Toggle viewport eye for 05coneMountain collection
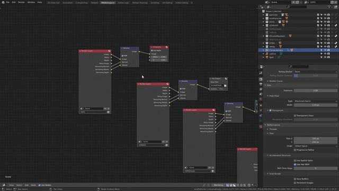The height and width of the screenshot is (191, 339). (325, 36)
